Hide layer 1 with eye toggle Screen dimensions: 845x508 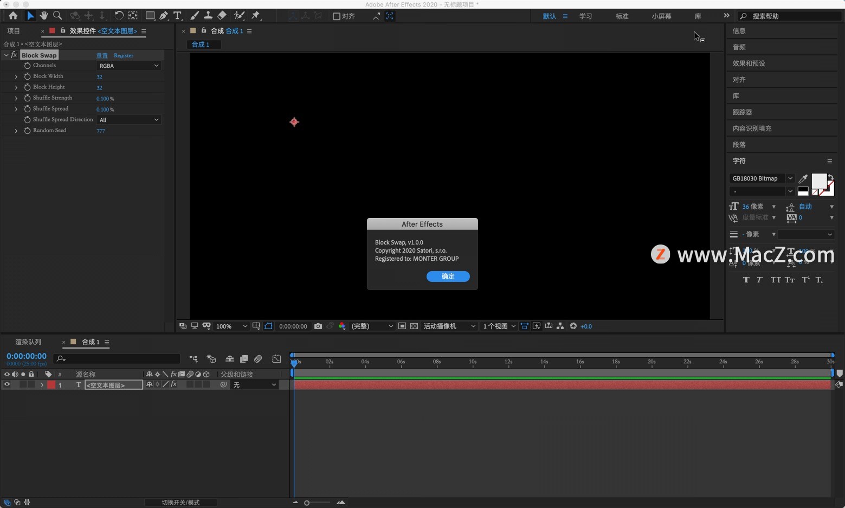[7, 384]
